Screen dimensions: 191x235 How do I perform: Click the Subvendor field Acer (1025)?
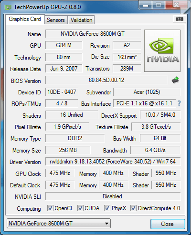point(147,92)
